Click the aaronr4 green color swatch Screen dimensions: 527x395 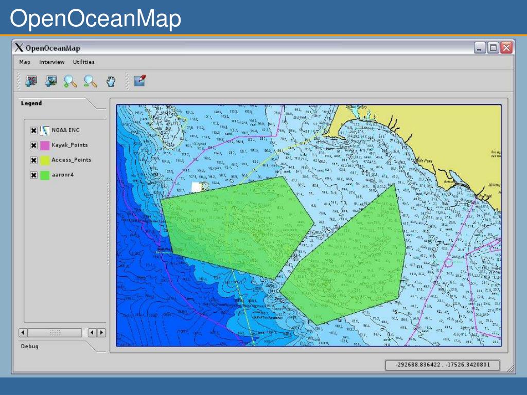click(x=45, y=175)
